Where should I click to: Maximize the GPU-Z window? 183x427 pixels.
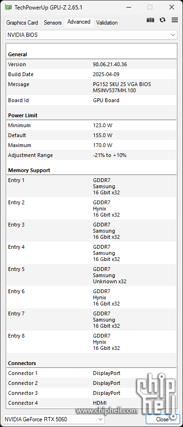pos(150,8)
